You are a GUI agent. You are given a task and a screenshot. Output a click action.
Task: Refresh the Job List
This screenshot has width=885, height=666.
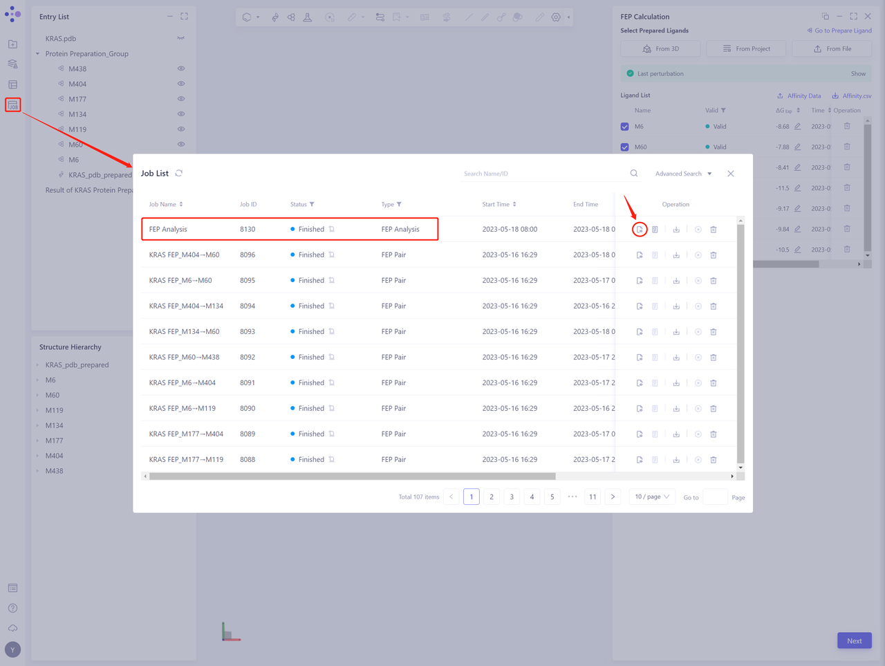tap(178, 173)
